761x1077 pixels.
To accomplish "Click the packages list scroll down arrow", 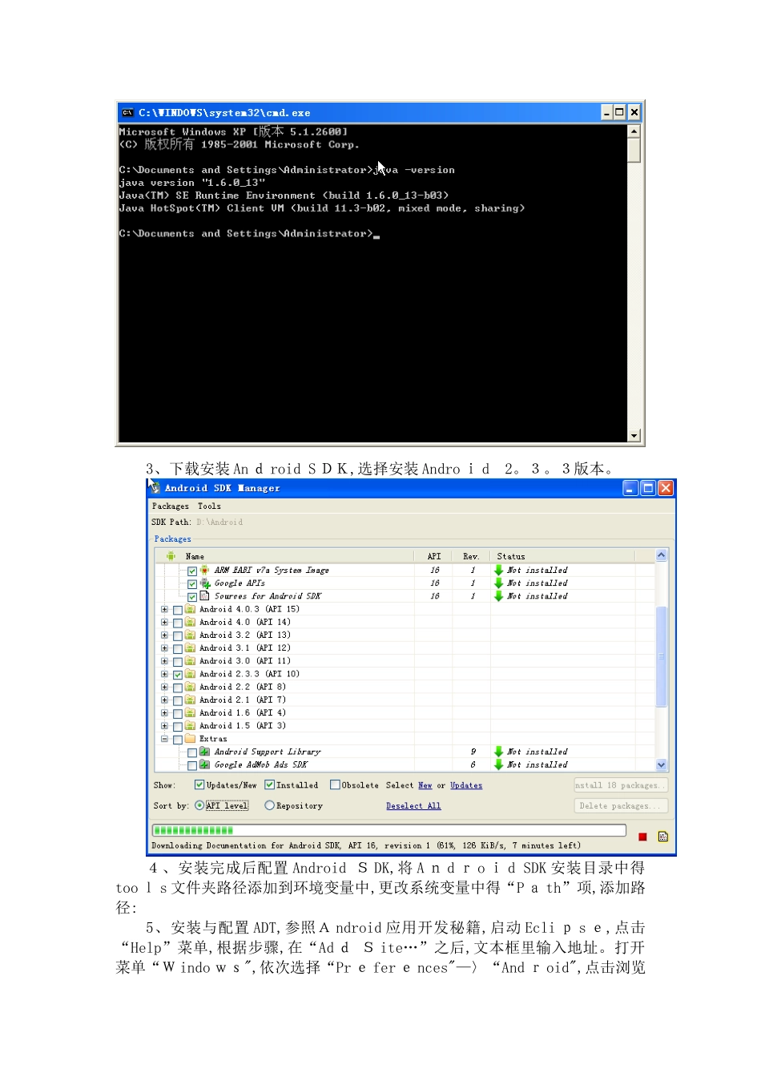I will (661, 764).
